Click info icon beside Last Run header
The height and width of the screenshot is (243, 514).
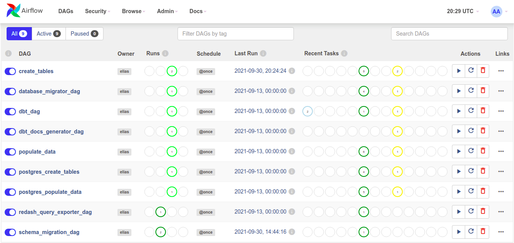coord(263,53)
